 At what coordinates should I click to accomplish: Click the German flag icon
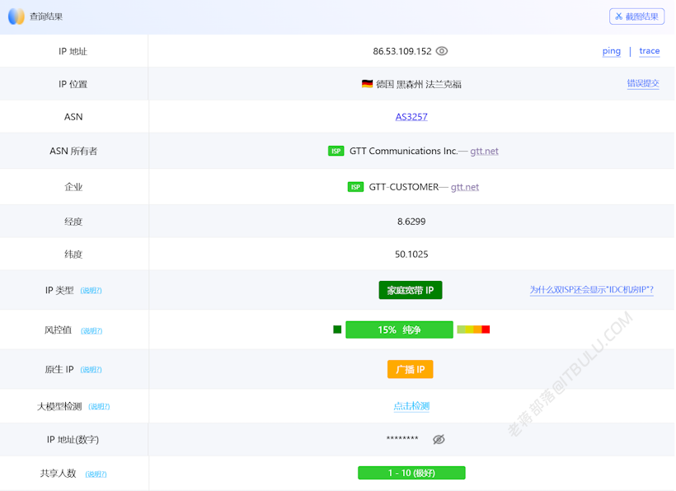coord(368,84)
